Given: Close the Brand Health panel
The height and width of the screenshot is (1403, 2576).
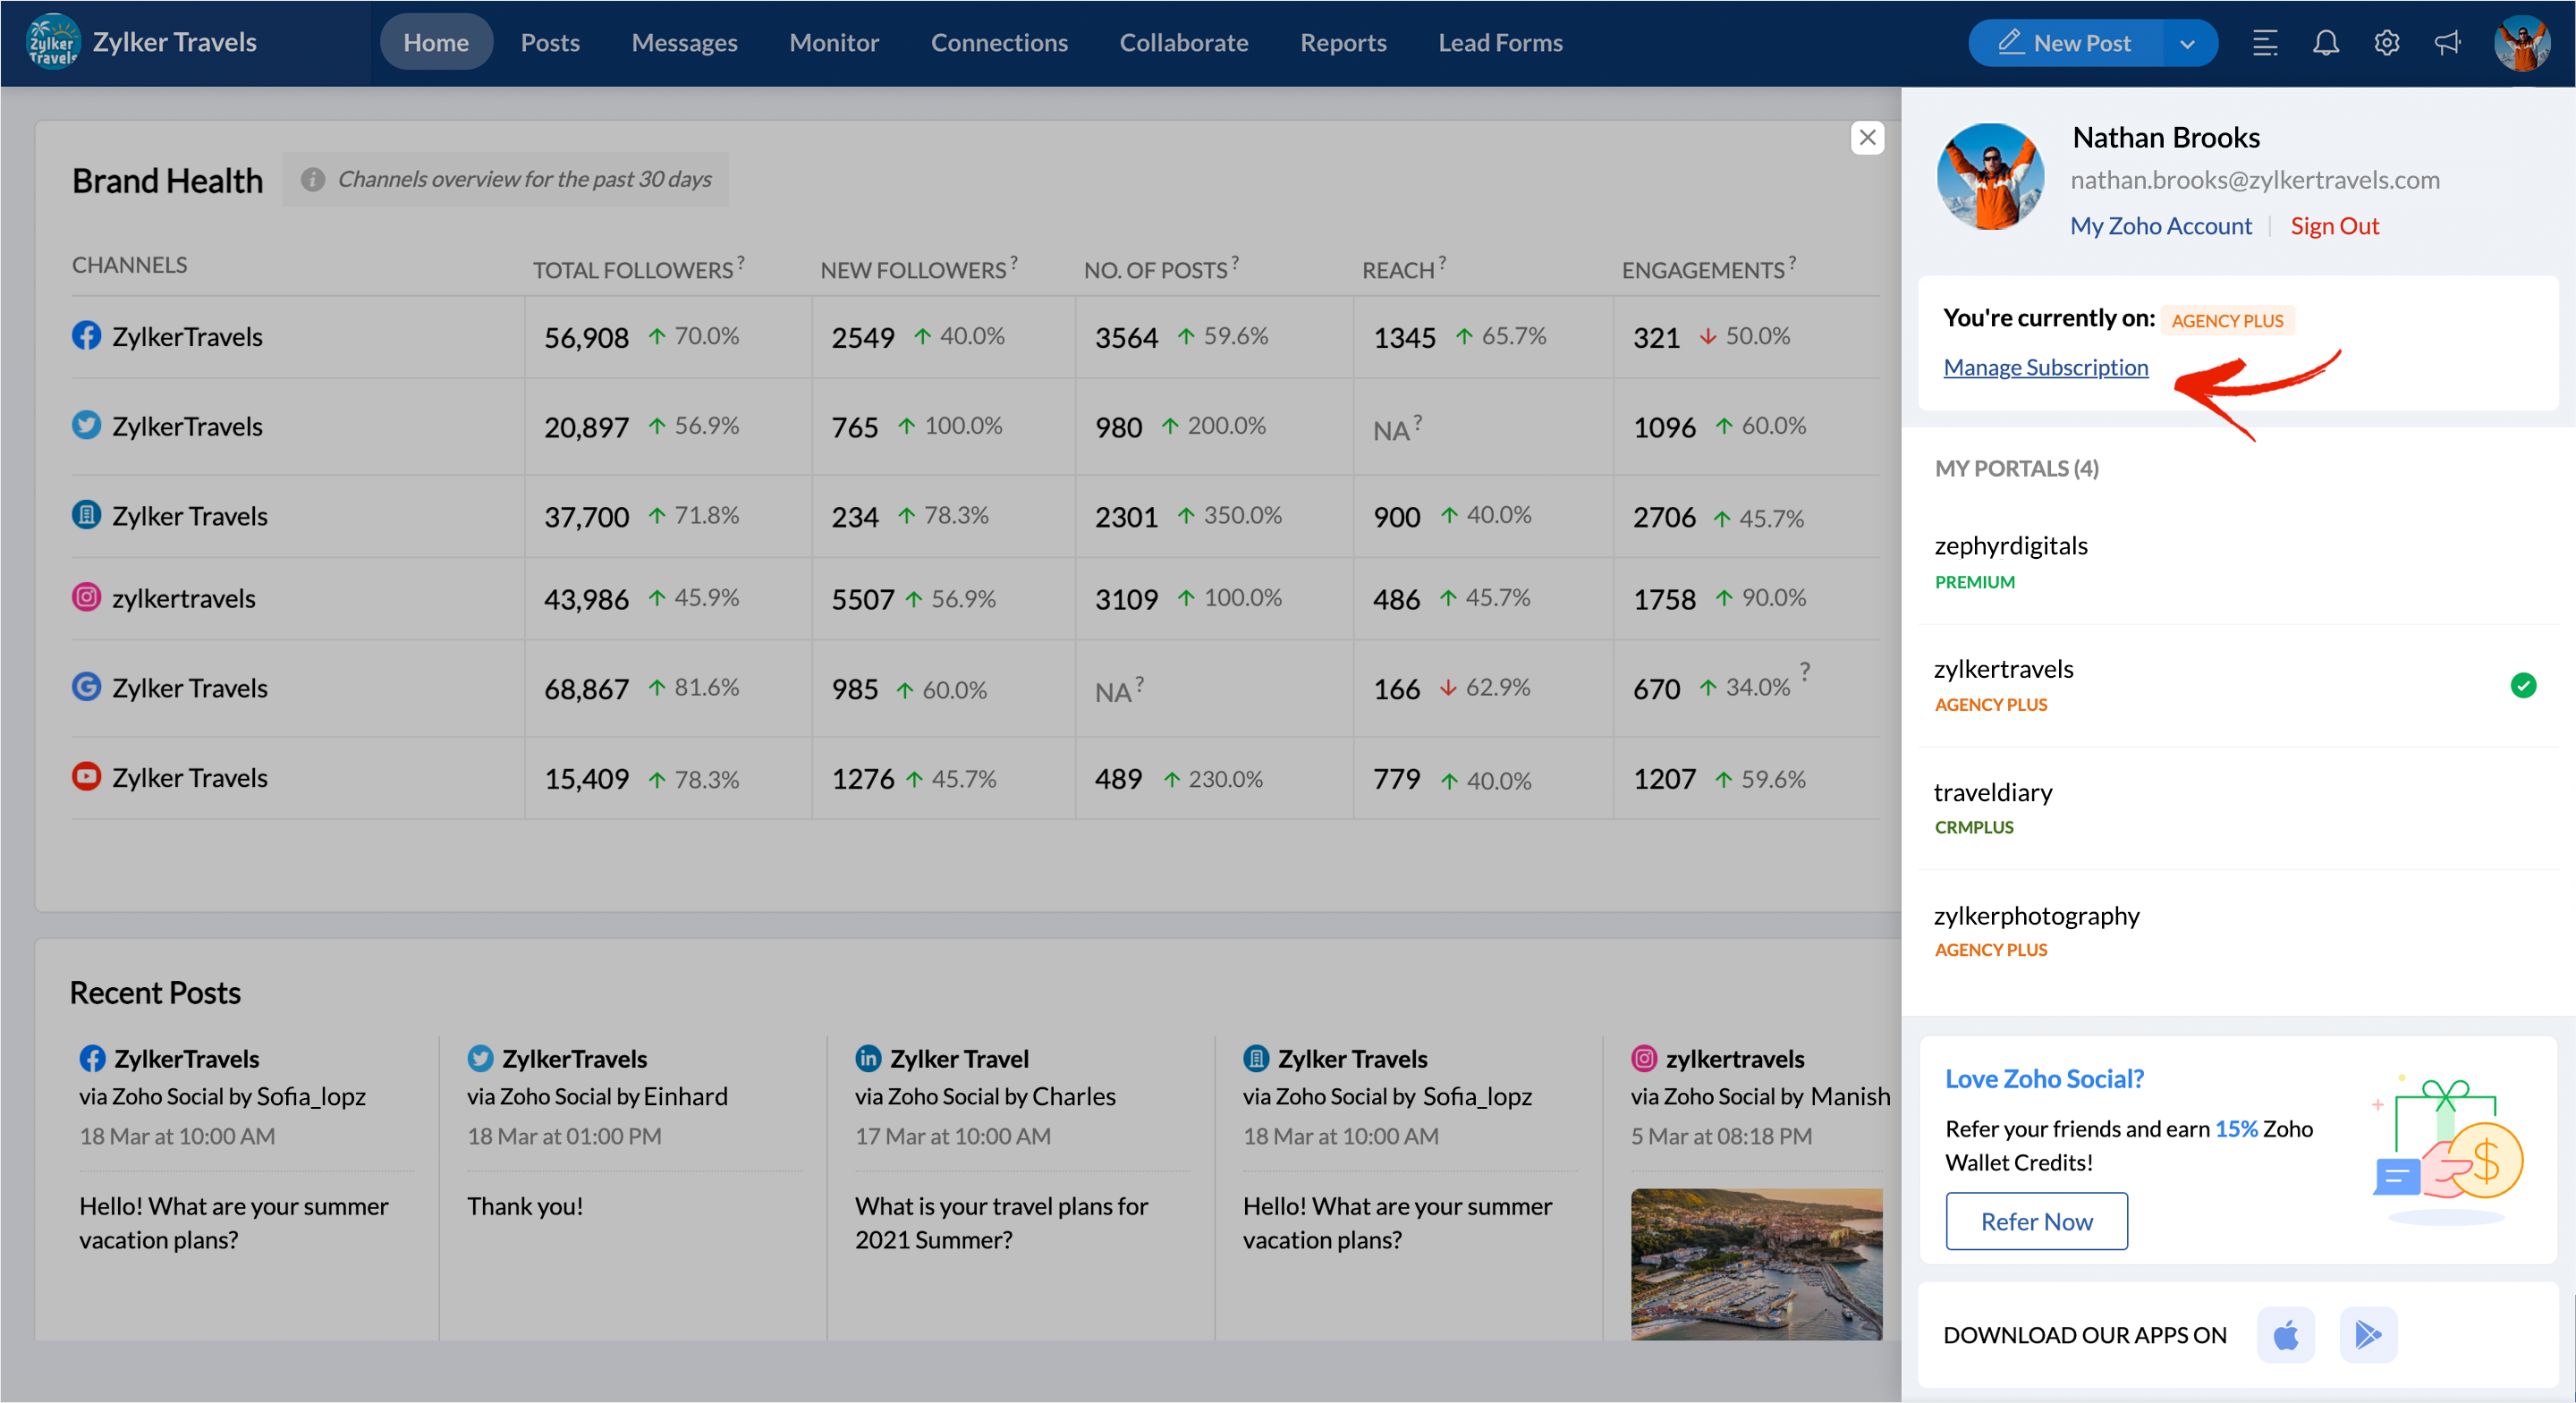Looking at the screenshot, I should [x=1867, y=137].
